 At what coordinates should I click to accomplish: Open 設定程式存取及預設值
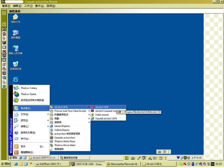tap(31, 100)
